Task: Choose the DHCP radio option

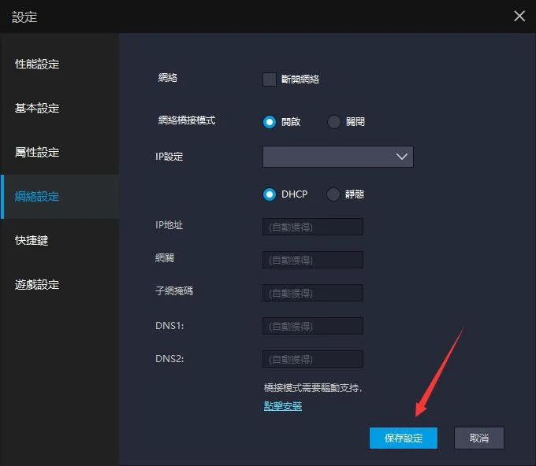Action: click(x=270, y=194)
